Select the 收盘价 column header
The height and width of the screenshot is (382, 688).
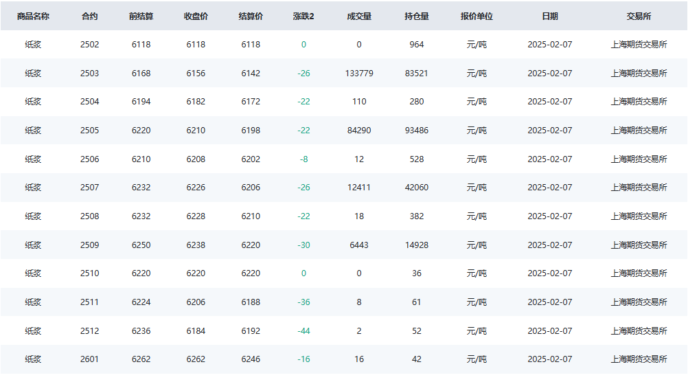[196, 16]
